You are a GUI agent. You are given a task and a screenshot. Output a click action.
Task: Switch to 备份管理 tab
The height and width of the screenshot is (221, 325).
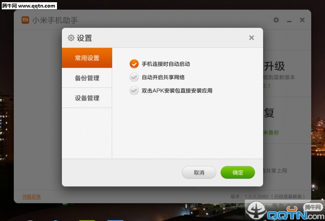click(87, 78)
